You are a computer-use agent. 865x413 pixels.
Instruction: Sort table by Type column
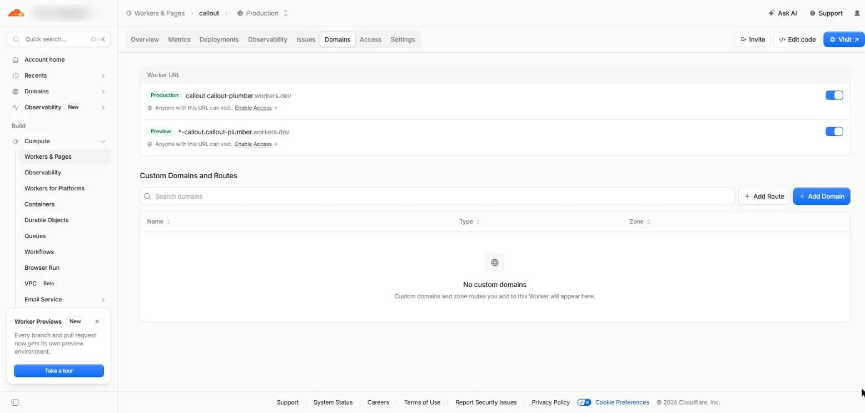coord(470,221)
